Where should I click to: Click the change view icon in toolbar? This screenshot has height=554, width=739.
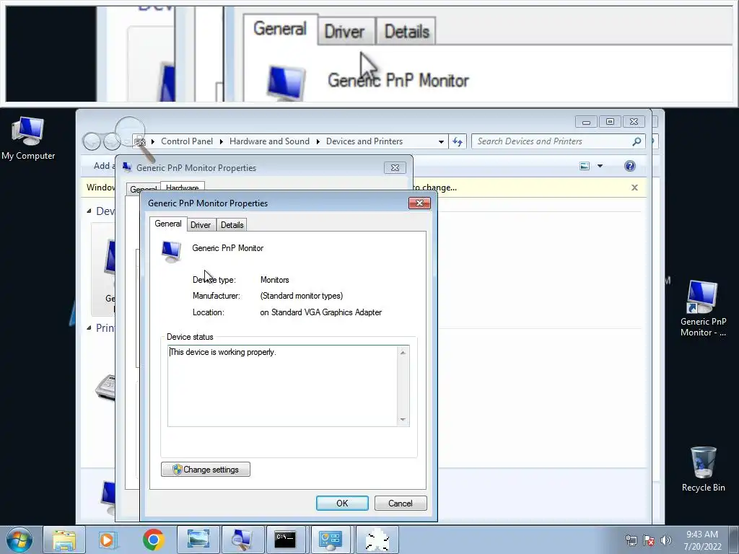(585, 166)
